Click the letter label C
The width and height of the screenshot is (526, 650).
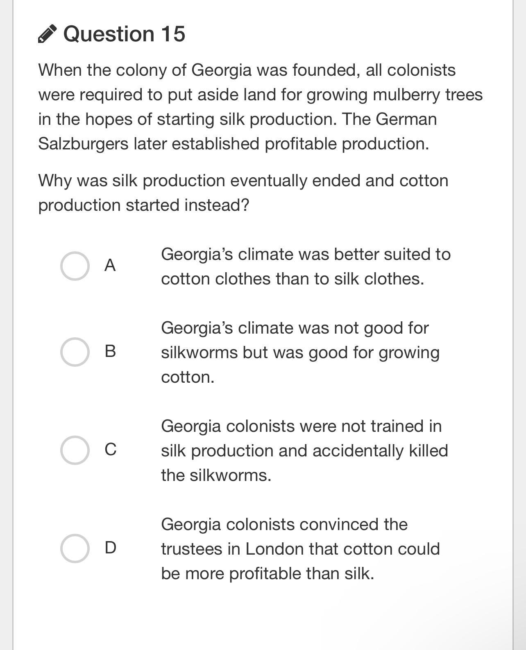click(111, 449)
